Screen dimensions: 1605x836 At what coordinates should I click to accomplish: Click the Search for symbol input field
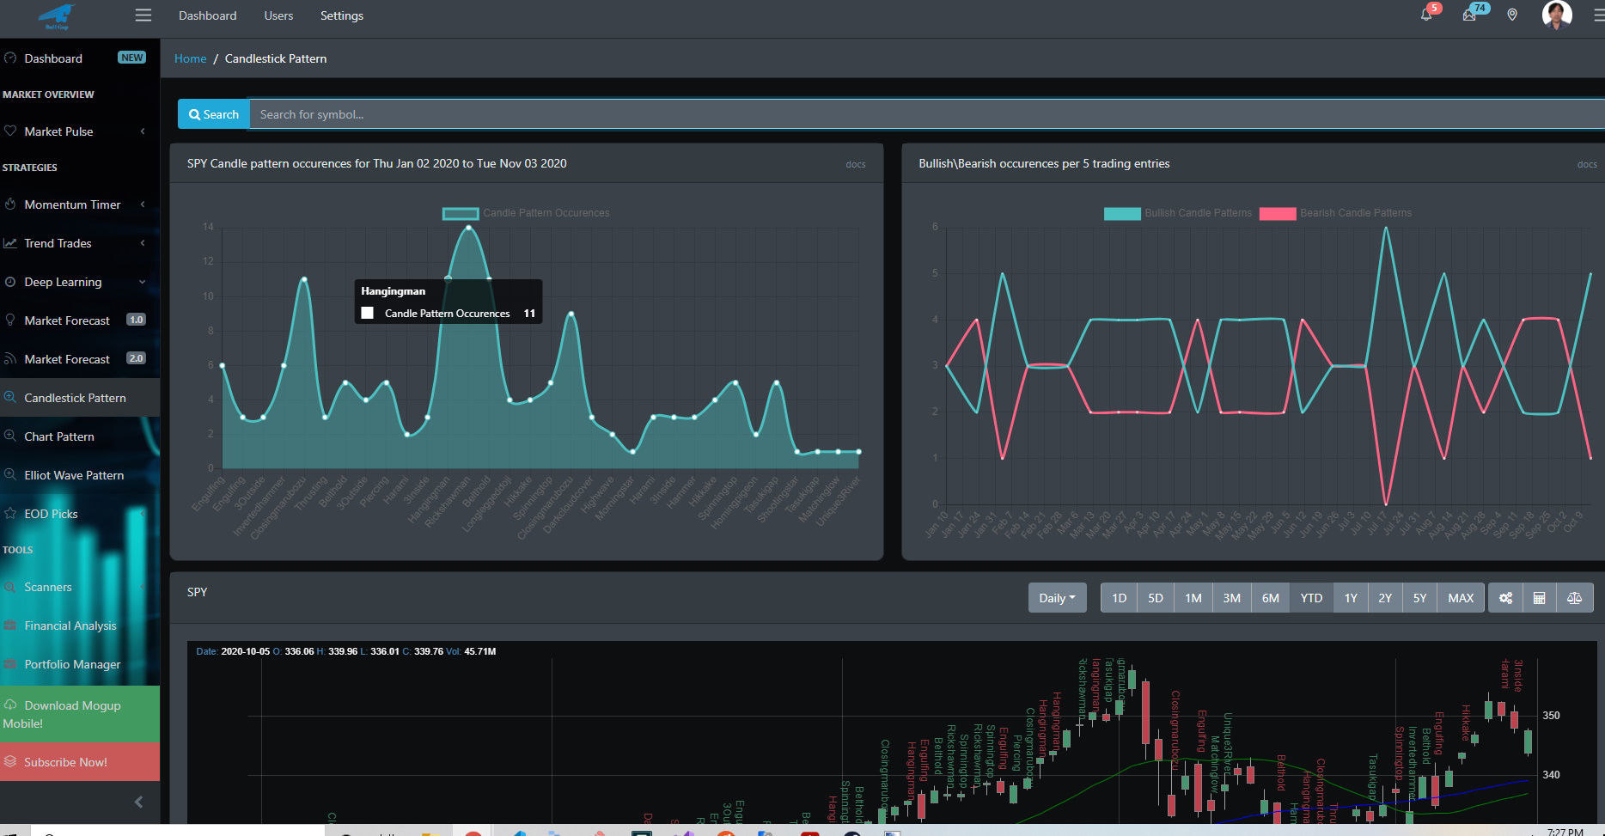pos(927,114)
